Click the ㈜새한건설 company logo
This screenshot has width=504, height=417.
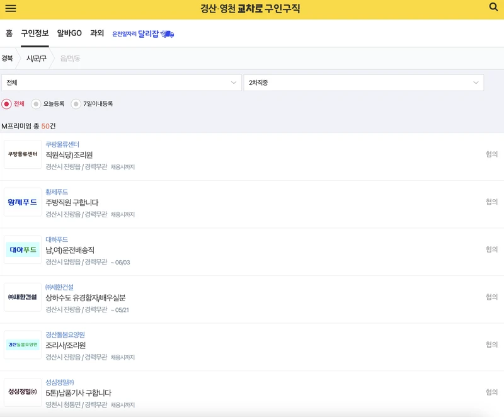(x=23, y=298)
